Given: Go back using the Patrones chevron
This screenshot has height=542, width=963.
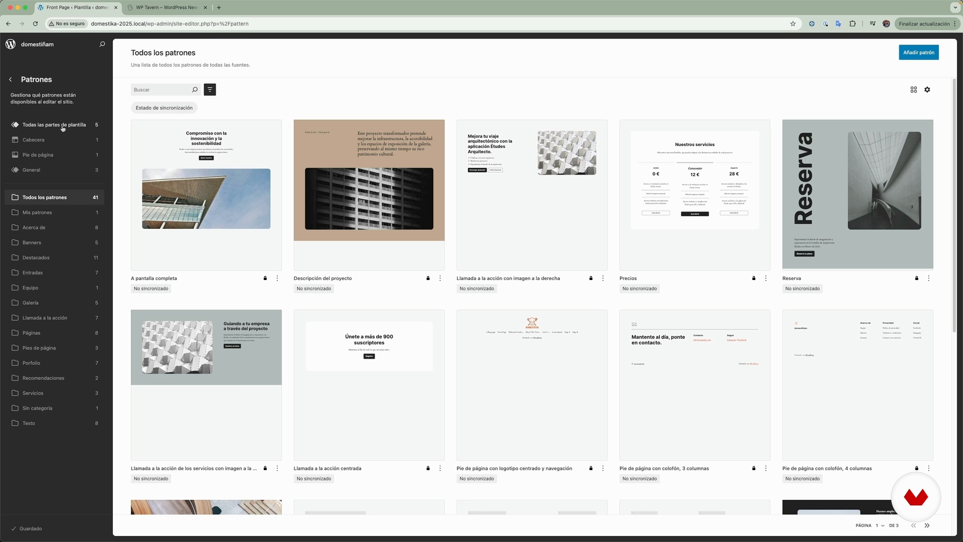Looking at the screenshot, I should click(x=11, y=80).
